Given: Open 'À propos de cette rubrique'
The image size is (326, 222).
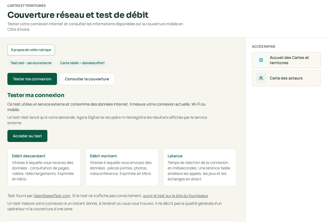Looking at the screenshot, I should coord(31,50).
